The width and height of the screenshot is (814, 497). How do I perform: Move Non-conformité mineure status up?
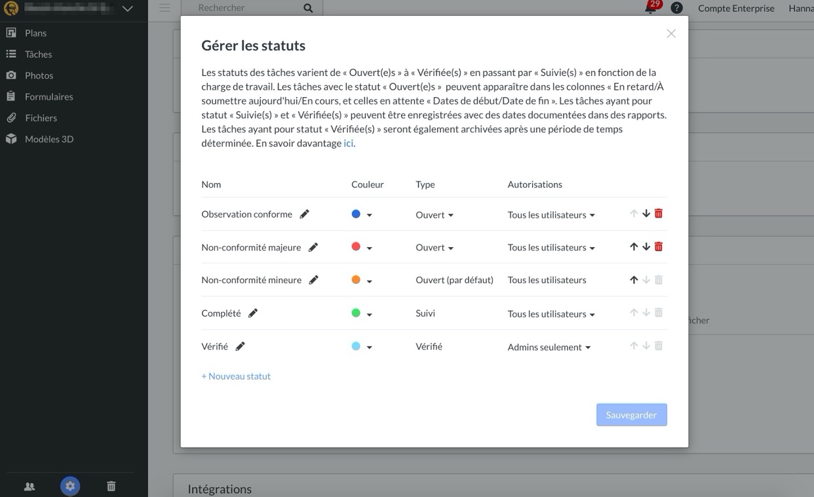click(634, 280)
